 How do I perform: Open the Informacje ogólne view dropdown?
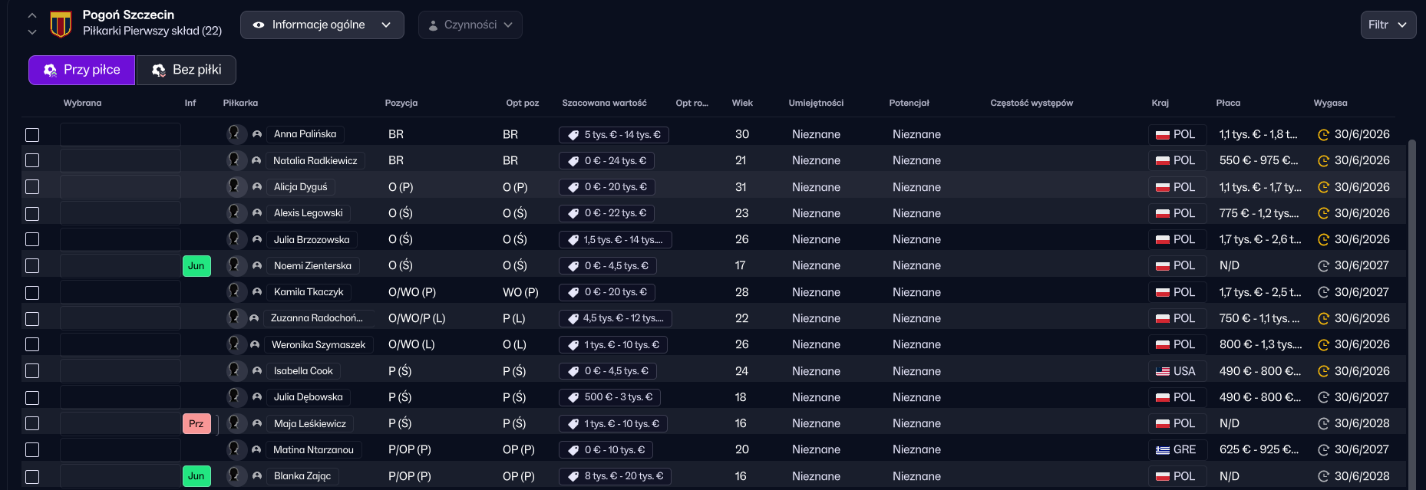322,25
